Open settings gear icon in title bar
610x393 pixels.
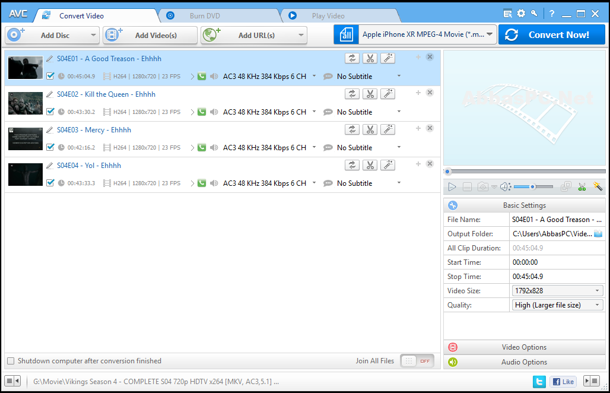click(x=522, y=14)
